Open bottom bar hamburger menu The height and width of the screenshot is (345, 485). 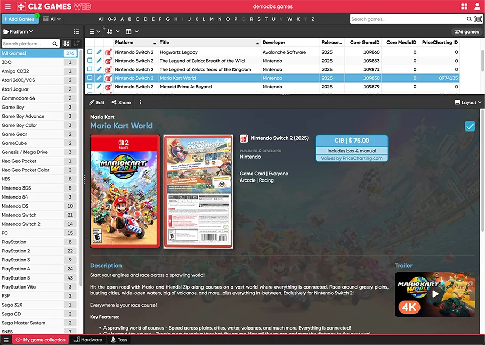tap(6, 340)
